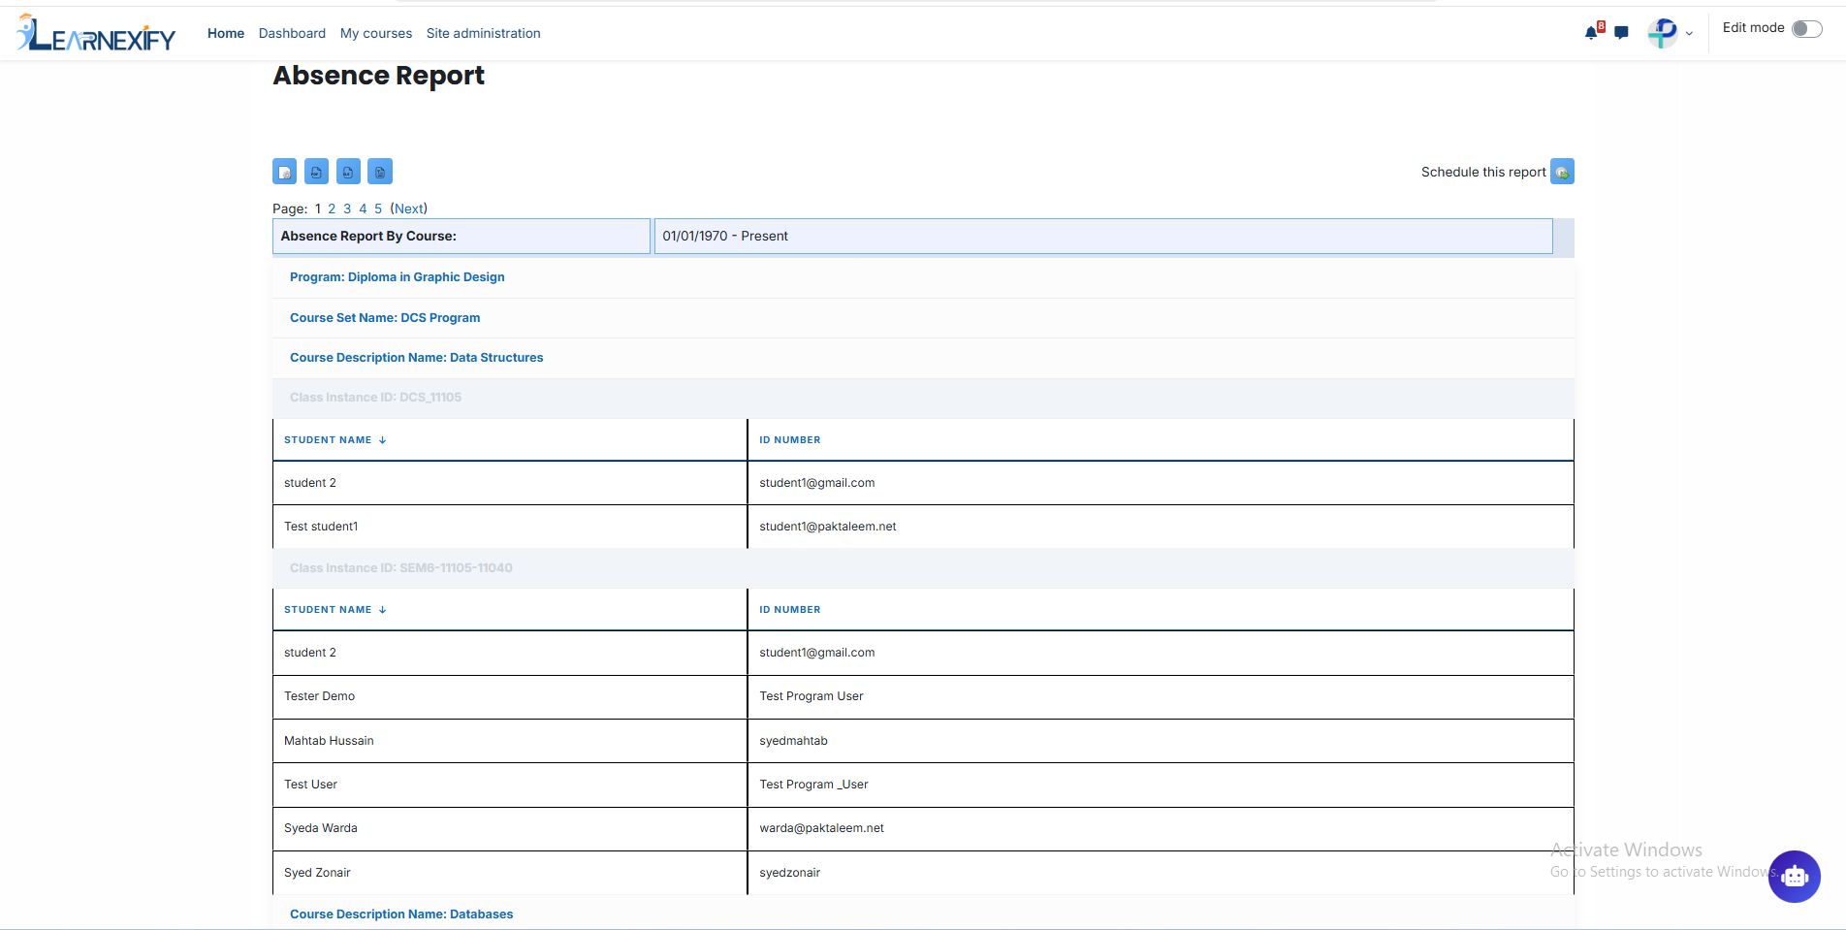Export the report as XLS
The image size is (1846, 930).
point(348,172)
